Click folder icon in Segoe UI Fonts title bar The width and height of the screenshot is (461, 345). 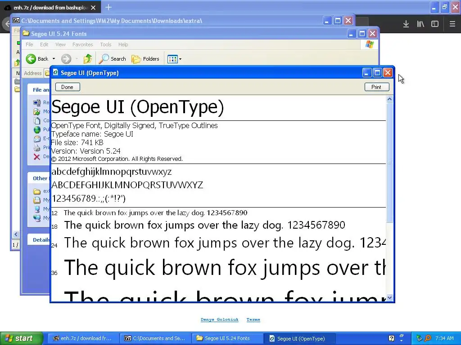26,33
